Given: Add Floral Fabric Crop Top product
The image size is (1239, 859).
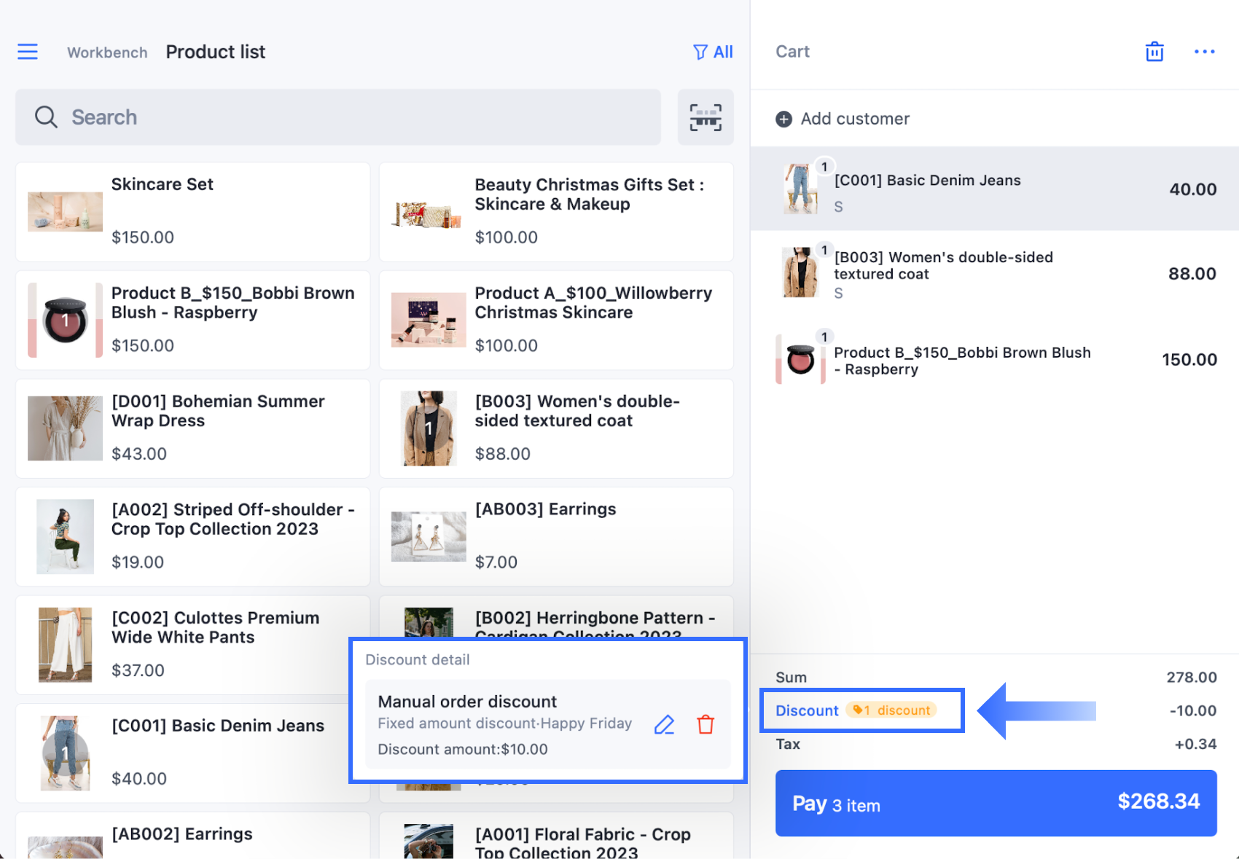Looking at the screenshot, I should pos(556,836).
